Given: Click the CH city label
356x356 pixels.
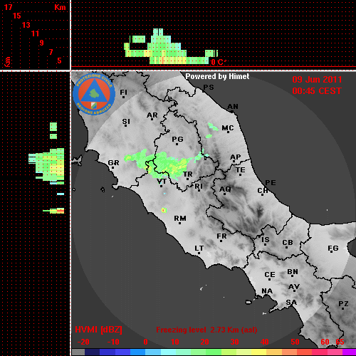Looking at the screenshot, I should click(263, 191).
